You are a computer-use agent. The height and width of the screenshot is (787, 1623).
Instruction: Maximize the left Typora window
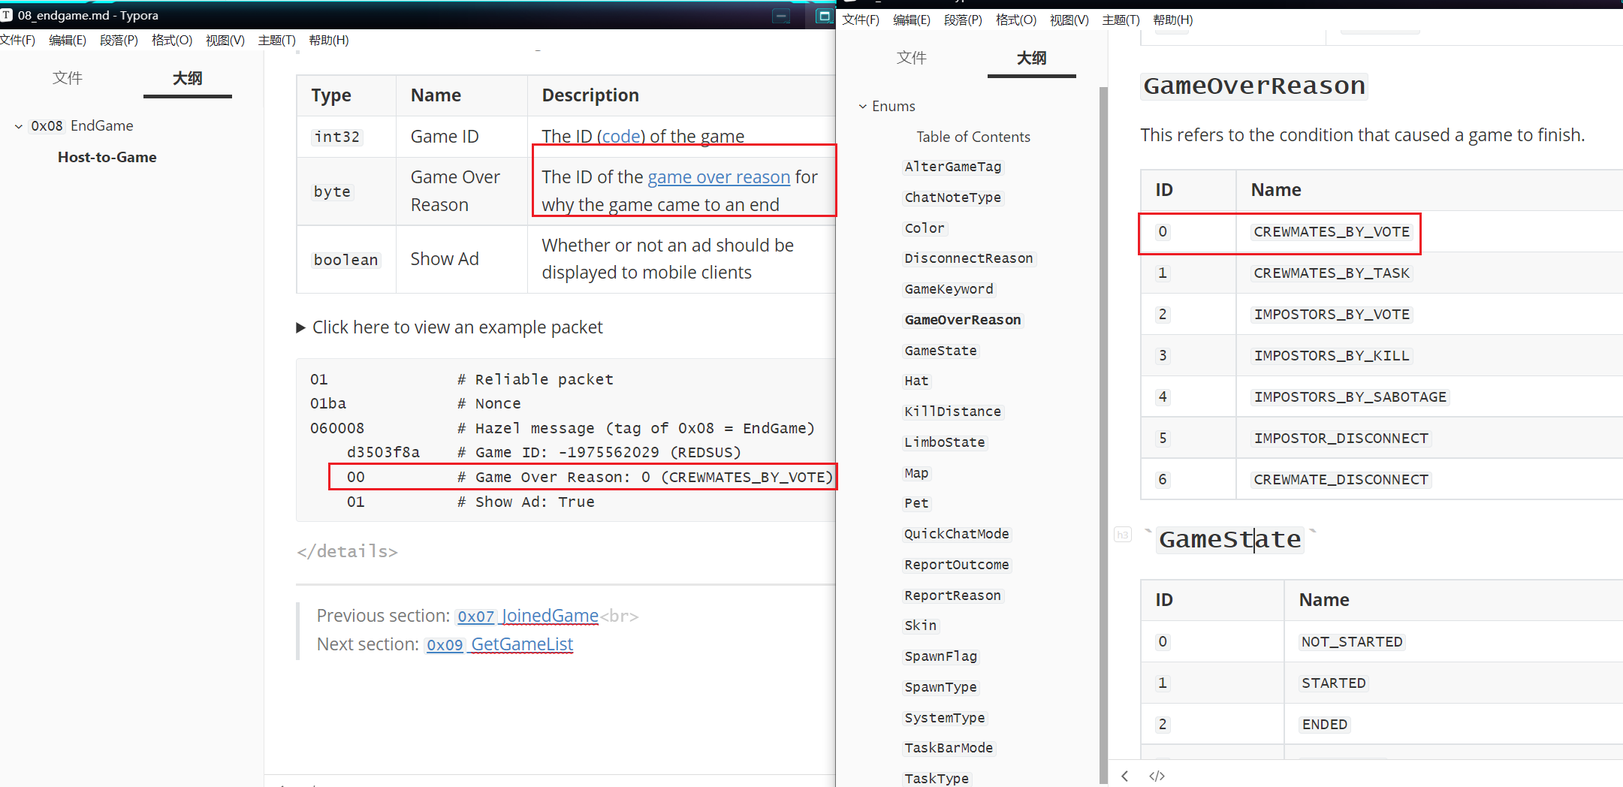click(x=824, y=16)
